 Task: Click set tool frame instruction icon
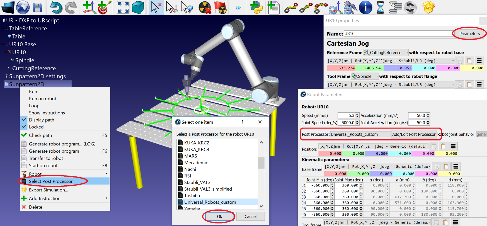(x=350, y=8)
